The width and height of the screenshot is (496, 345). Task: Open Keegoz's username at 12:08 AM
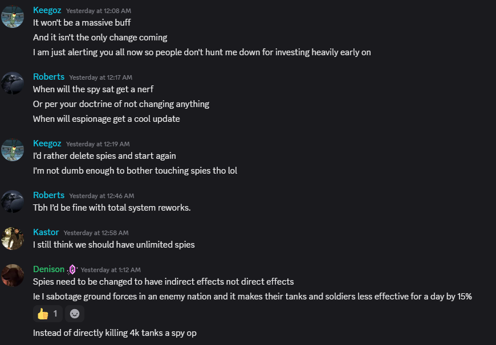[x=47, y=10]
